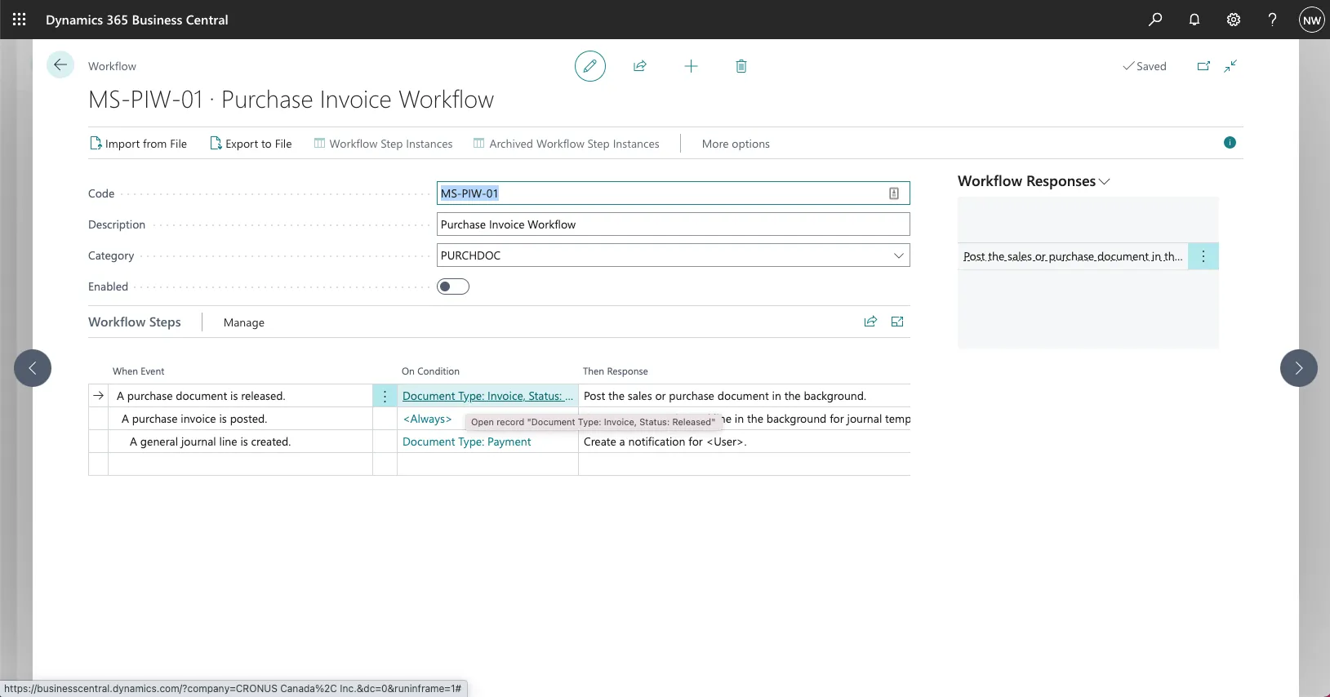Delete the workflow with trash icon
This screenshot has width=1330, height=697.
(741, 66)
